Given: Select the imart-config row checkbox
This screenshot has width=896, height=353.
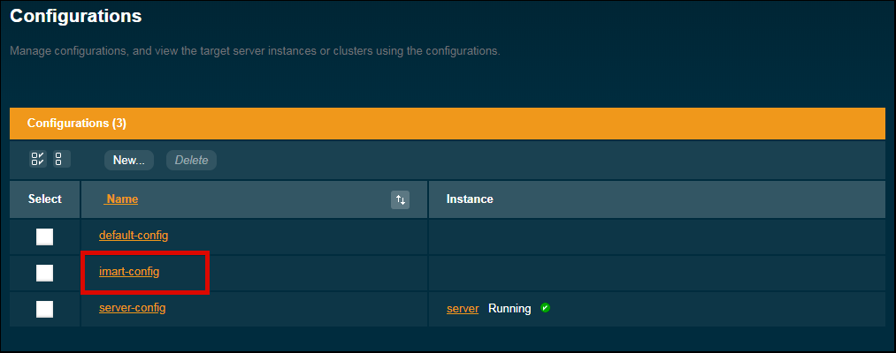Looking at the screenshot, I should pyautogui.click(x=45, y=273).
